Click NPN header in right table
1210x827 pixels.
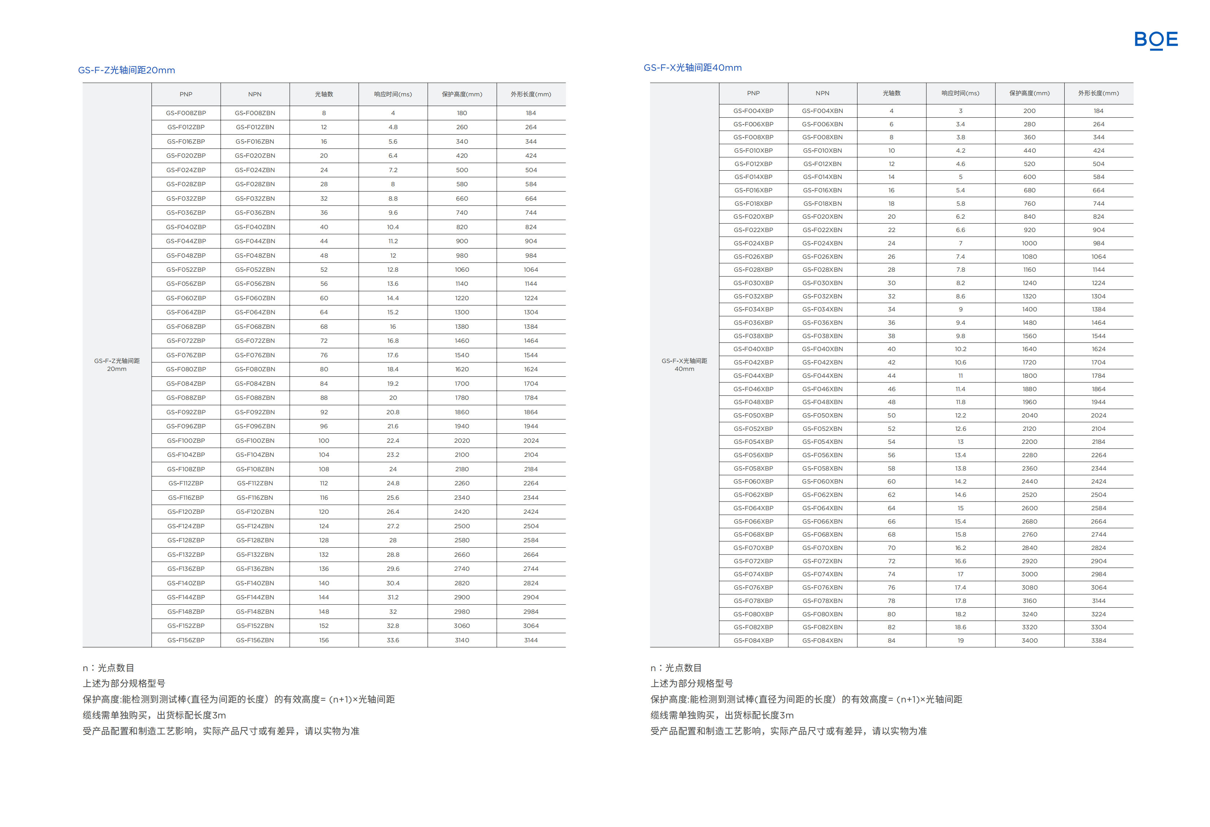(x=822, y=93)
